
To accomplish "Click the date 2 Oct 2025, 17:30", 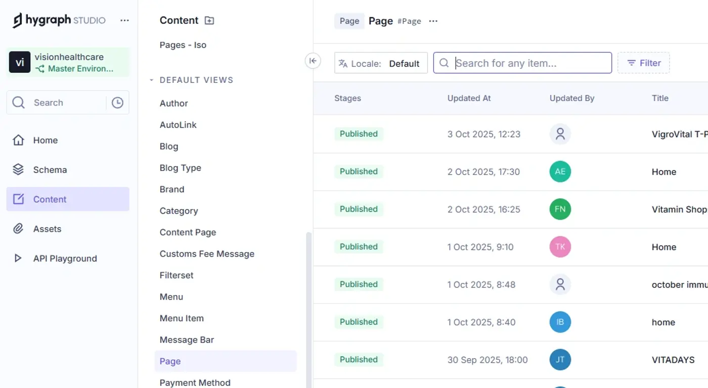I will tap(483, 172).
